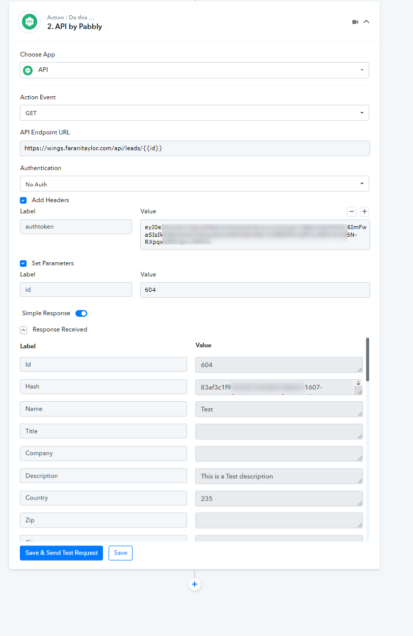Viewport: 413px width, 636px height.
Task: Click the authtoken header value field
Action: [x=255, y=235]
